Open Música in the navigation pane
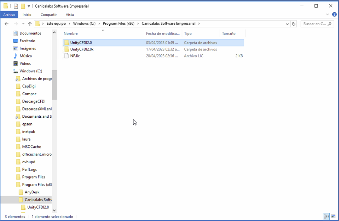This screenshot has width=339, height=221. (25, 56)
